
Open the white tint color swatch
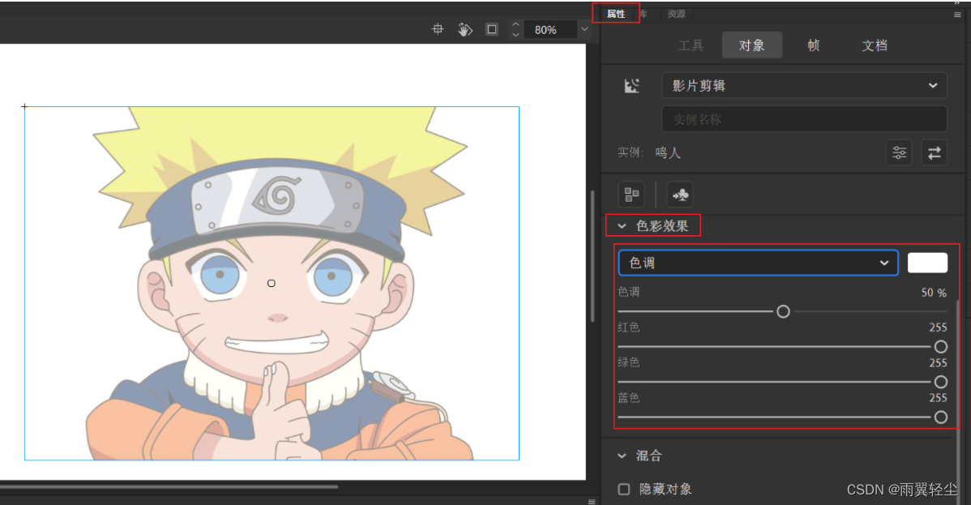pyautogui.click(x=927, y=263)
